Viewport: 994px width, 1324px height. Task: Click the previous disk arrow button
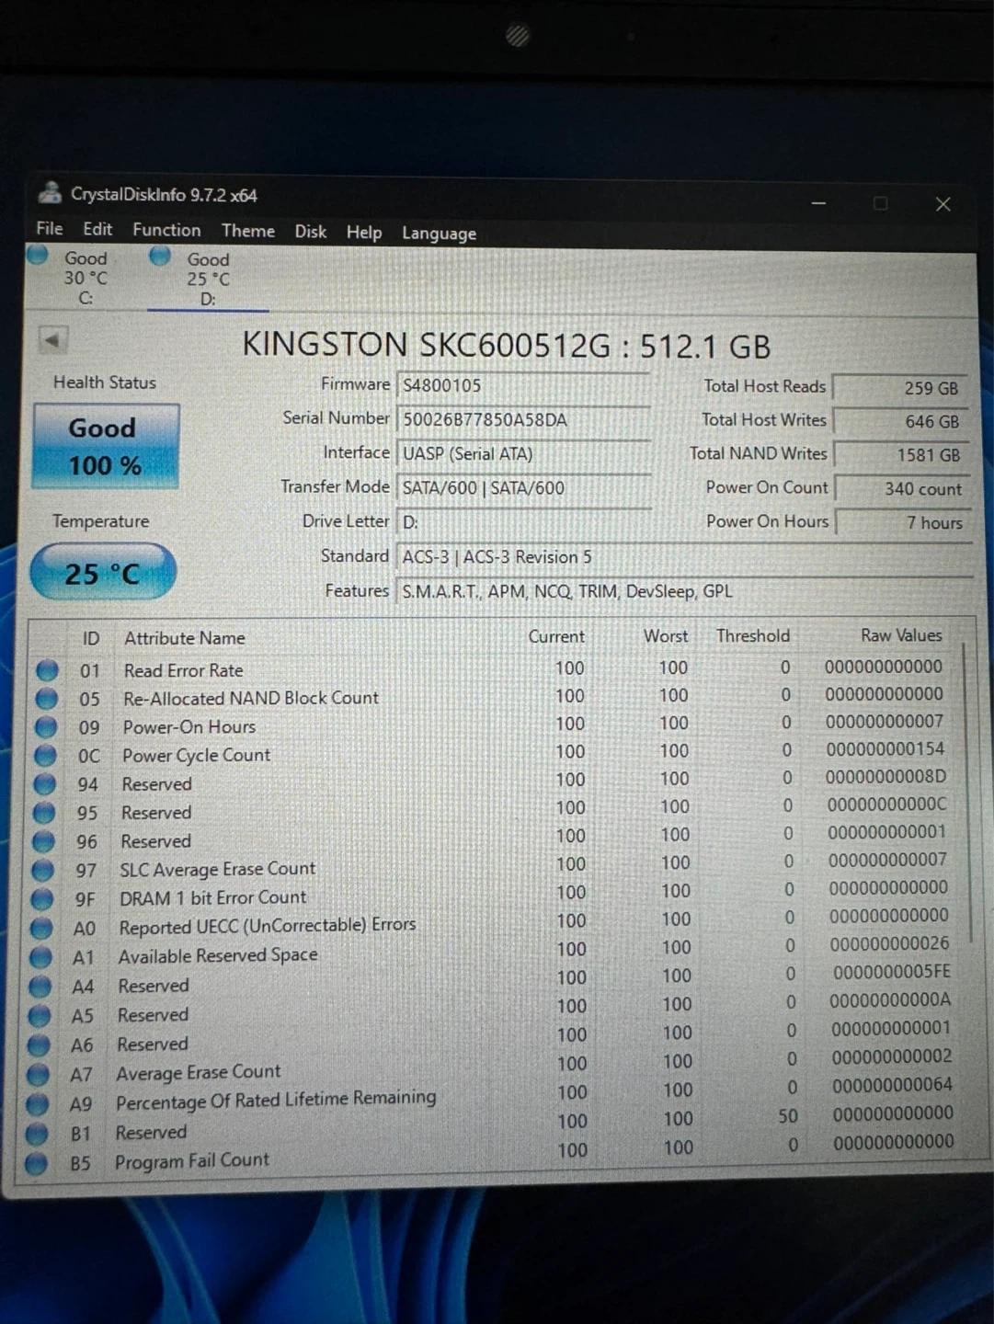[52, 340]
